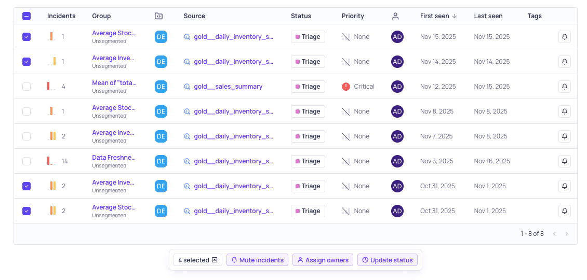587x280 pixels.
Task: Click None priority on the Data Freshne row
Action: pos(356,161)
